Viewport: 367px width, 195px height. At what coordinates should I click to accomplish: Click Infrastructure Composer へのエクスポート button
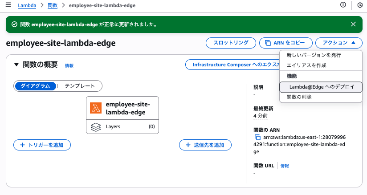232,65
